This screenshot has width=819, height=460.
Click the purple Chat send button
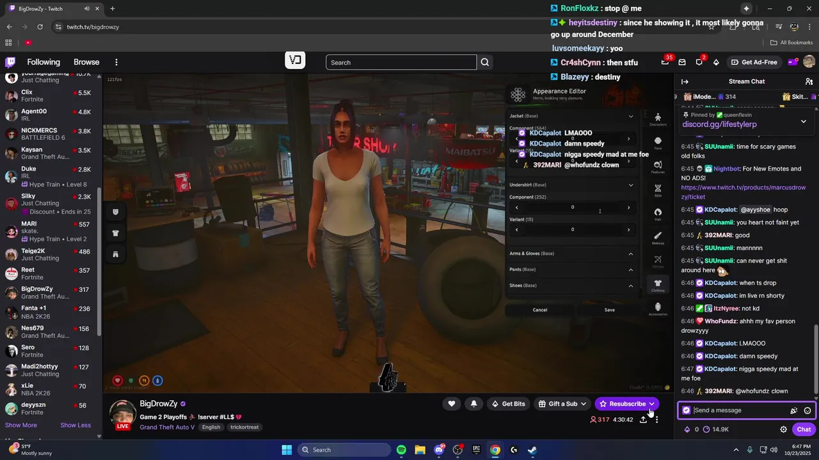click(x=804, y=429)
